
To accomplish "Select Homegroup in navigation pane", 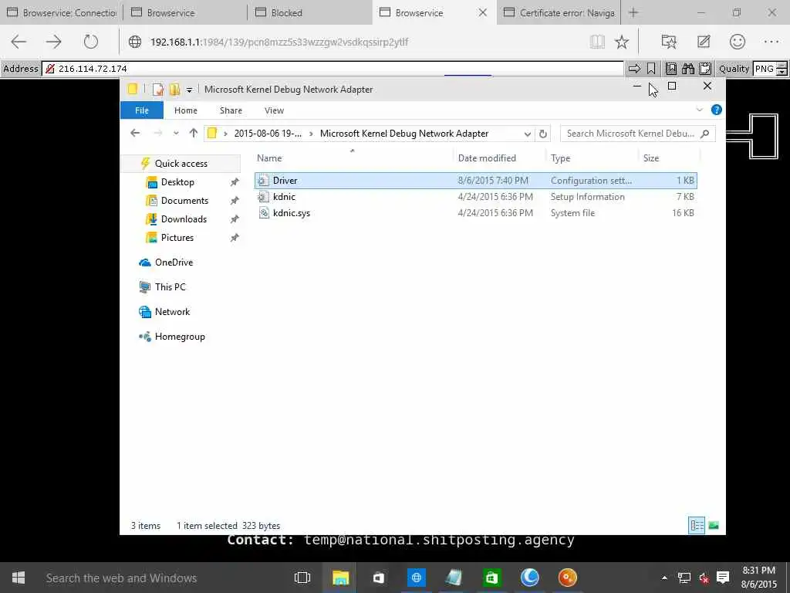I will point(179,337).
